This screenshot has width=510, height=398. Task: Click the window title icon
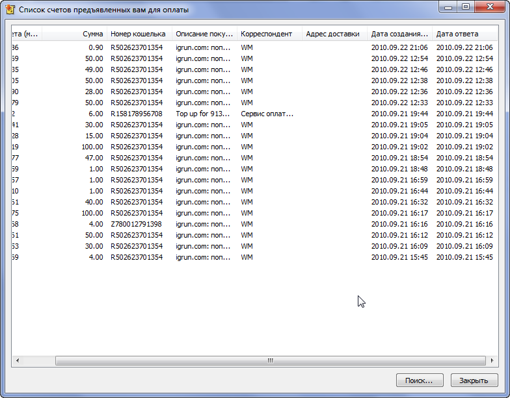[x=10, y=9]
